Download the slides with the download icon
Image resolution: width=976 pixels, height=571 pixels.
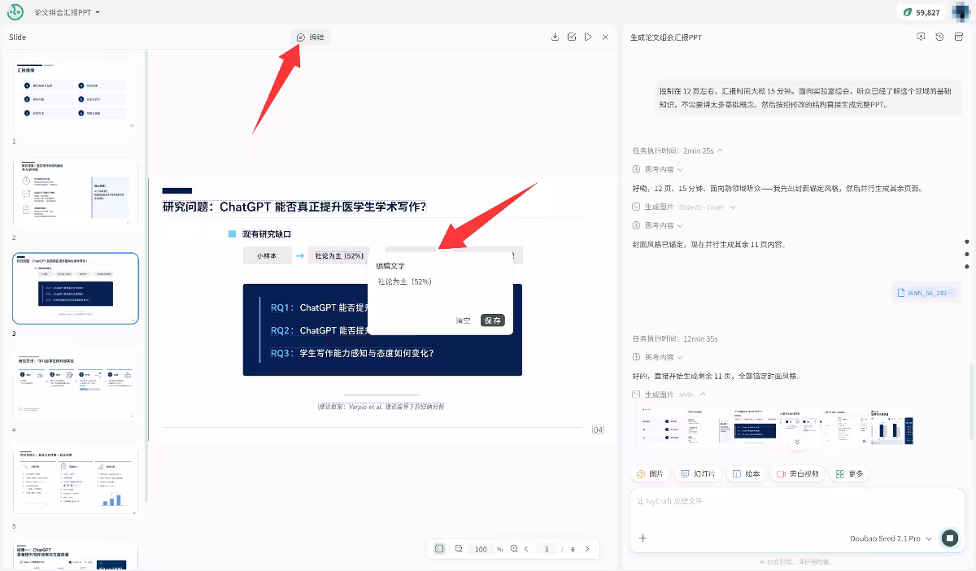coord(556,37)
